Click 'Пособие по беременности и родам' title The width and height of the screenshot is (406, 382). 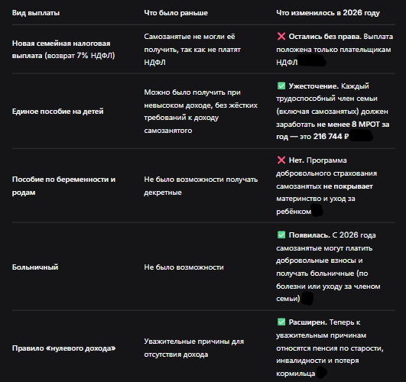coord(63,186)
